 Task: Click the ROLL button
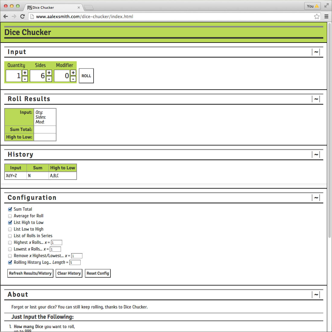(86, 76)
